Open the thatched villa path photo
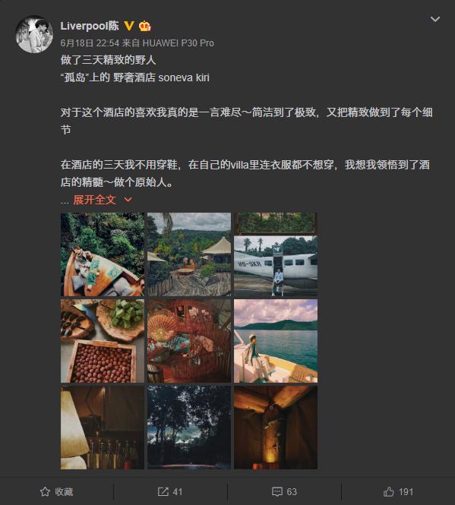Image resolution: width=455 pixels, height=505 pixels. pyautogui.click(x=189, y=254)
